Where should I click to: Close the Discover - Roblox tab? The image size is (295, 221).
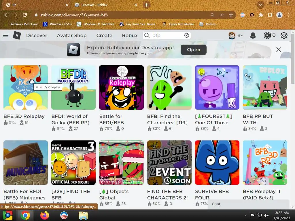(136, 5)
